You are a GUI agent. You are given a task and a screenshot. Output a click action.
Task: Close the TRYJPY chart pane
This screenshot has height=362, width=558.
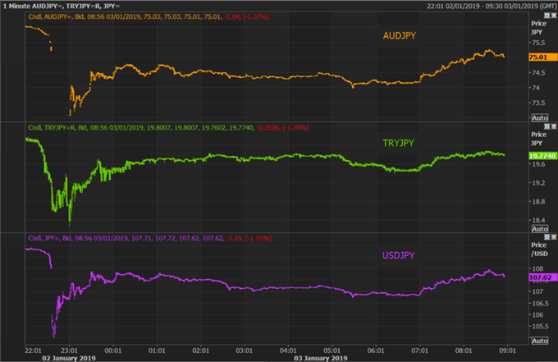point(554,126)
